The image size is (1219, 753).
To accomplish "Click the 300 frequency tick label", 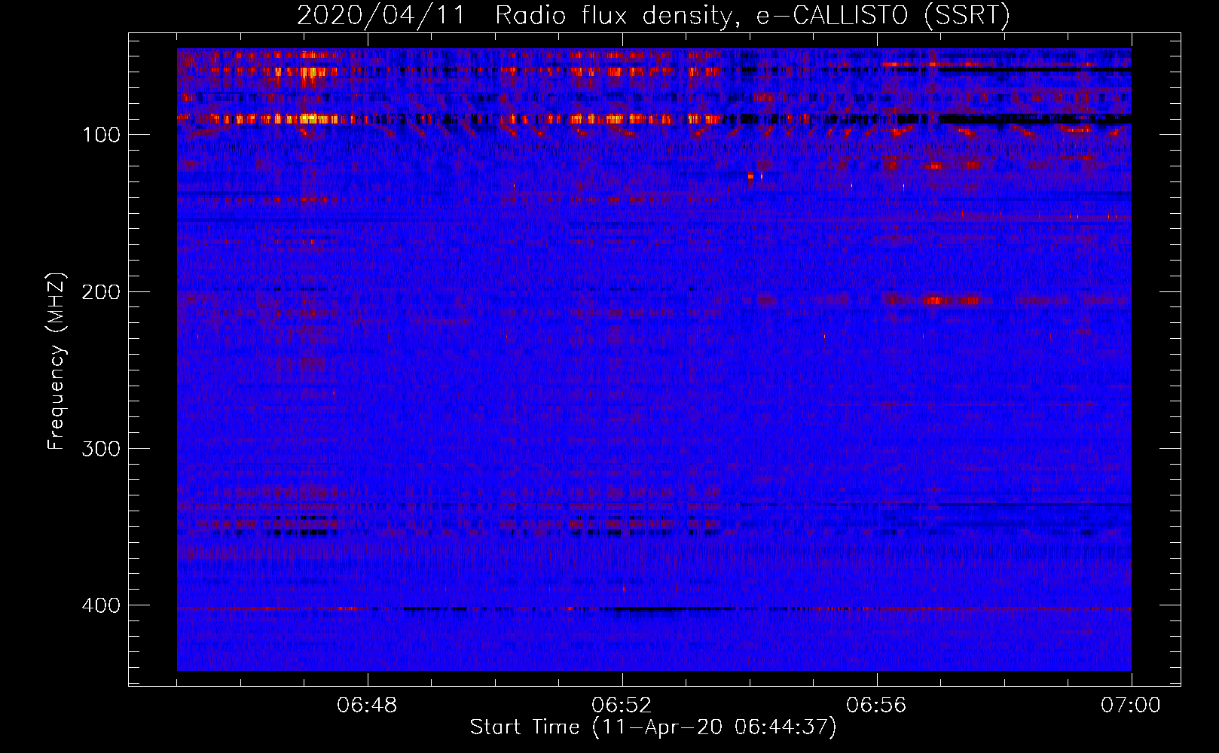I will [101, 449].
